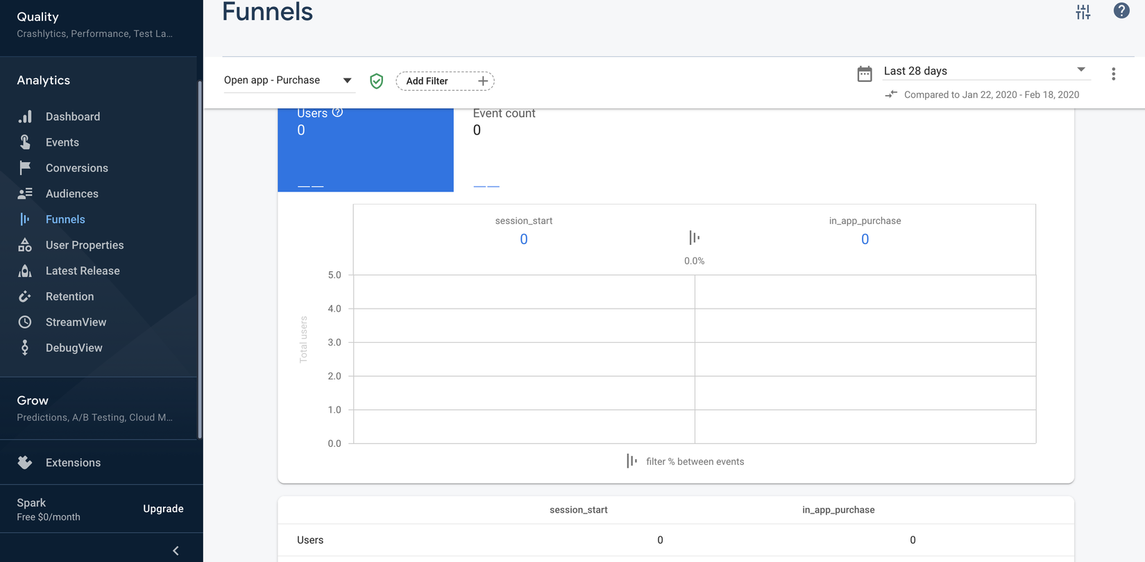Open the calendar date picker icon
1145x562 pixels.
pos(864,74)
